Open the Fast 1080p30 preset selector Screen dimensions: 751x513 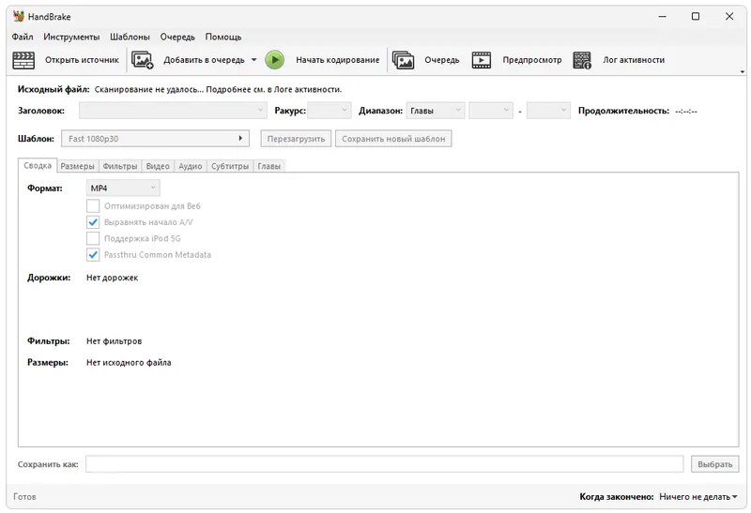[x=155, y=139]
